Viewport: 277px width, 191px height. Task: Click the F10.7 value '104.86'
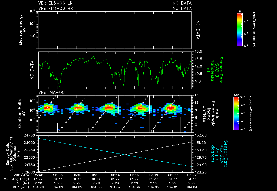[x=134, y=187]
